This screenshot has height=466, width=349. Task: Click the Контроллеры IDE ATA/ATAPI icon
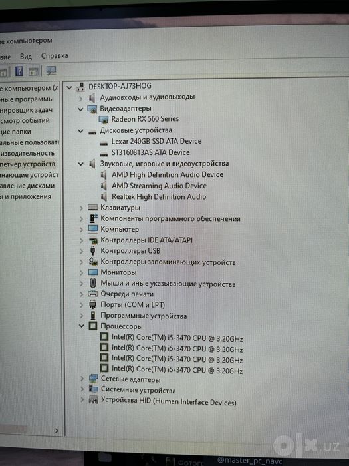click(x=93, y=240)
